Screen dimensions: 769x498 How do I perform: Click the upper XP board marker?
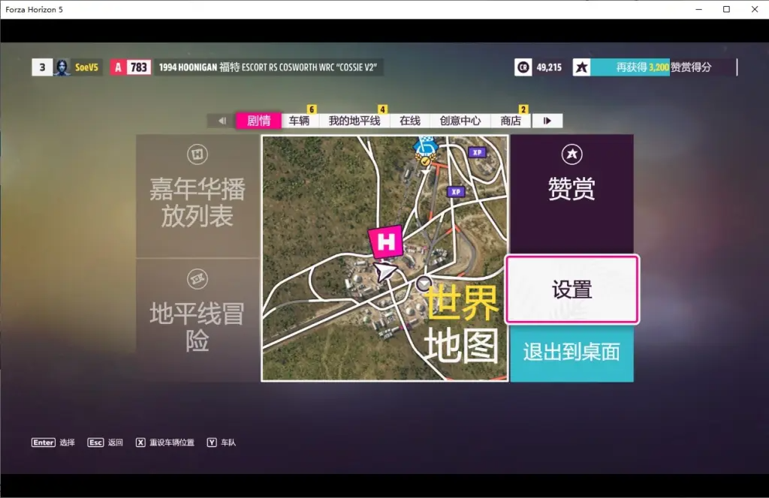click(477, 152)
